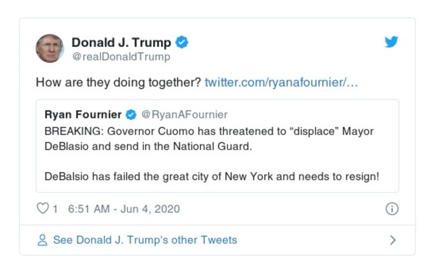Open the profile avatar photo

coord(50,48)
